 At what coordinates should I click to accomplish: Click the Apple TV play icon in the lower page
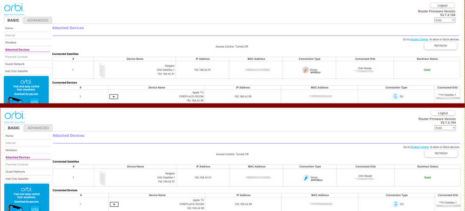[114, 204]
